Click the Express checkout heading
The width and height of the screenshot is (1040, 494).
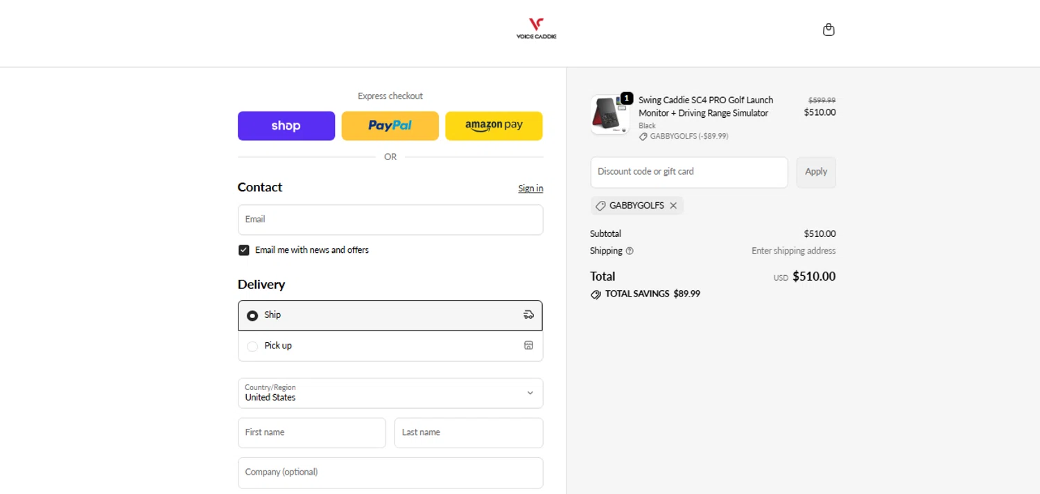390,96
